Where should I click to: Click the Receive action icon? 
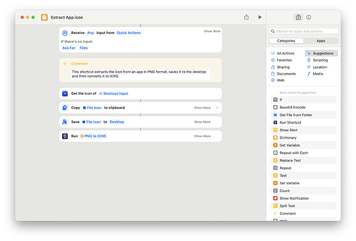tap(65, 33)
